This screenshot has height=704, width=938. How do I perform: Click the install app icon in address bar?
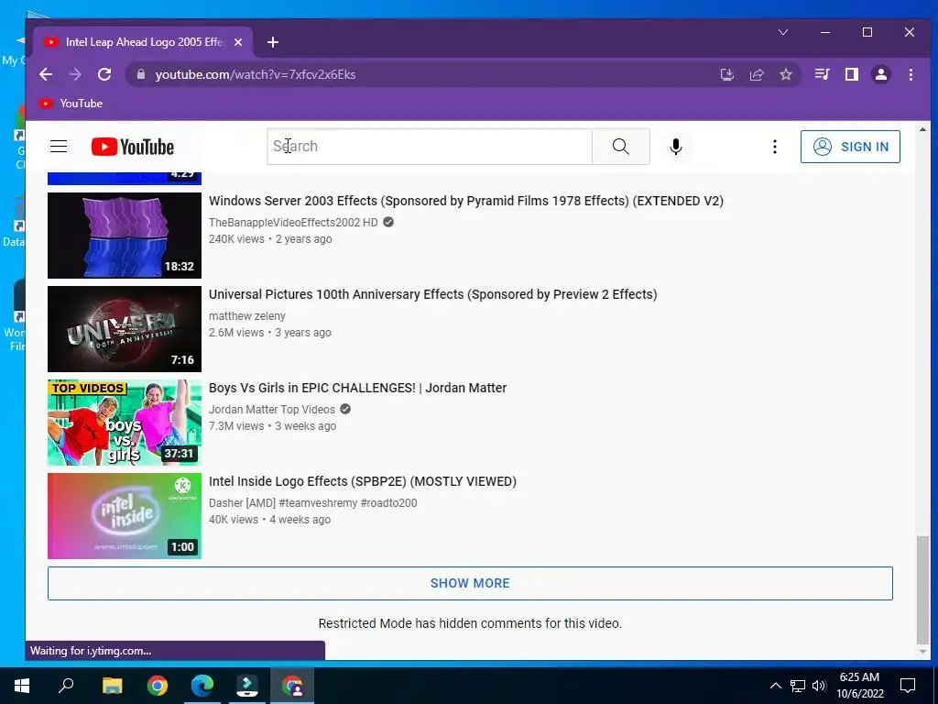(726, 74)
